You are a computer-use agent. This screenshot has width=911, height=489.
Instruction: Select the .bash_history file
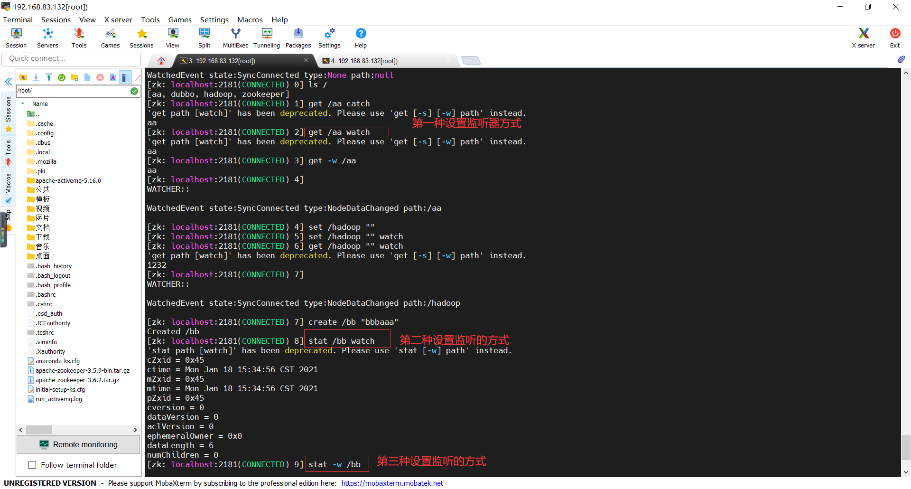50,266
